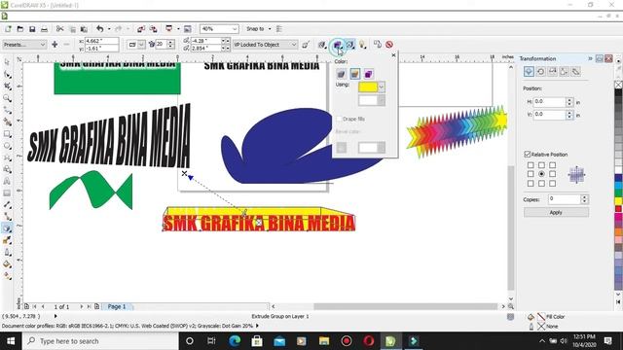
Task: Pick the green swatch in color palette
Action: (619, 192)
